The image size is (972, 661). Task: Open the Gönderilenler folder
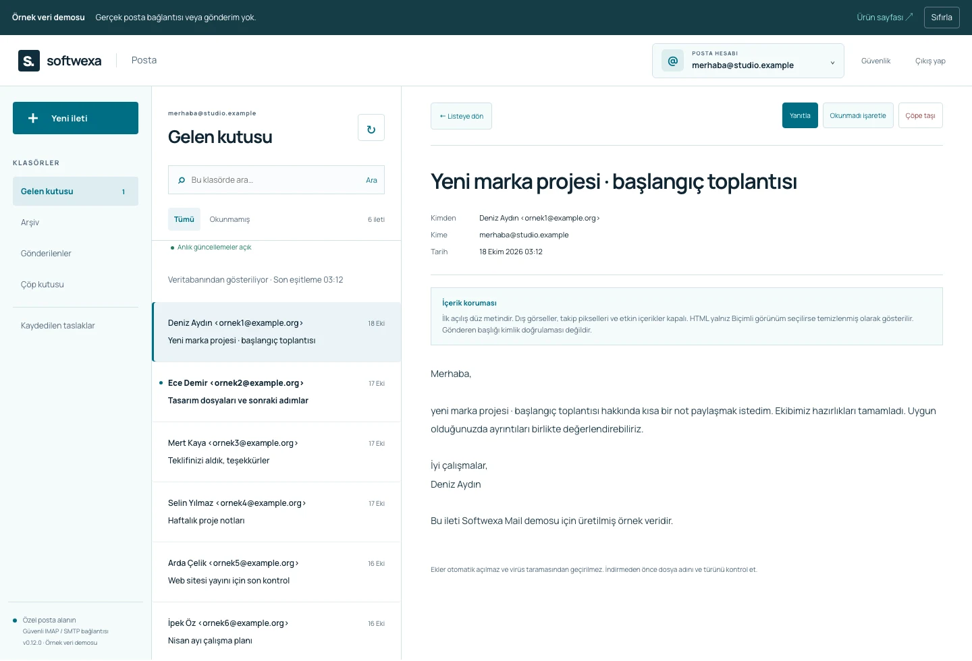[76, 254]
